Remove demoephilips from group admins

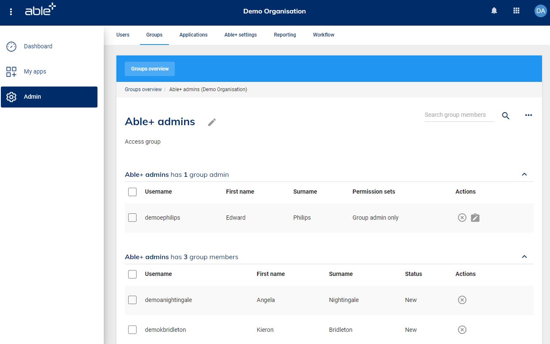[462, 218]
